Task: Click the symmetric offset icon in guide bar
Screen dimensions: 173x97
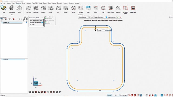Action: 92,17
